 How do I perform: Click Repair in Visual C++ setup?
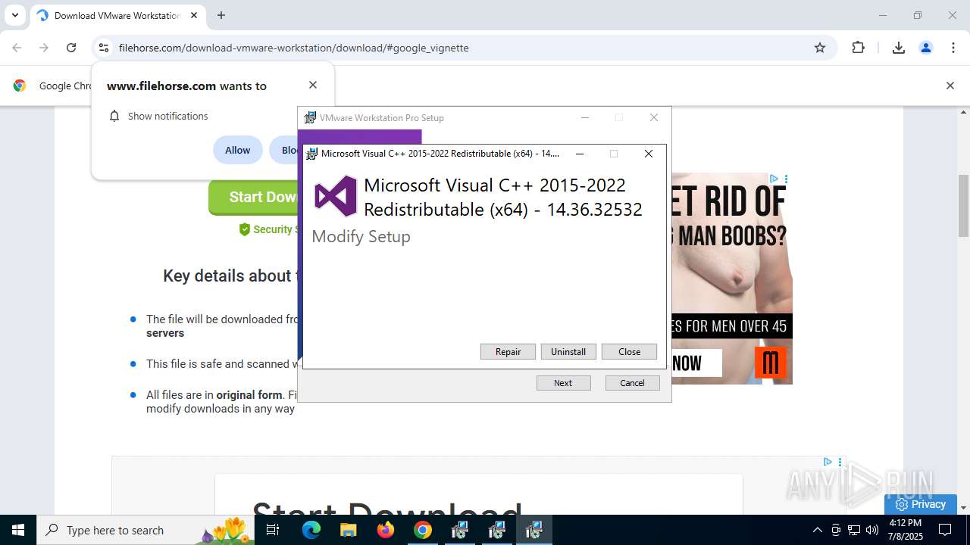(508, 352)
